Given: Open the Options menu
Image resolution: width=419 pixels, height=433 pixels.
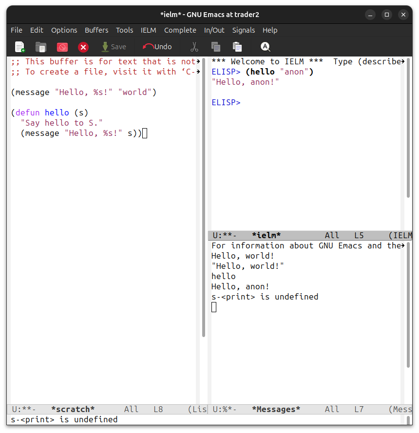Looking at the screenshot, I should coord(64,30).
